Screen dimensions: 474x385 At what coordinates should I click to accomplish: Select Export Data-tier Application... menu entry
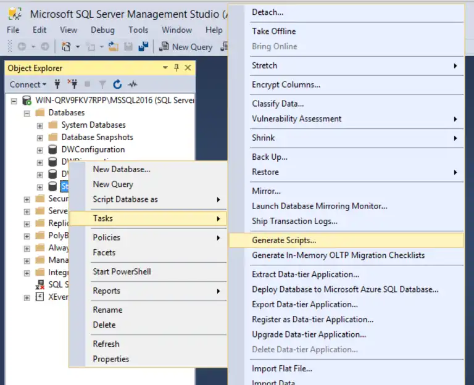pos(305,304)
